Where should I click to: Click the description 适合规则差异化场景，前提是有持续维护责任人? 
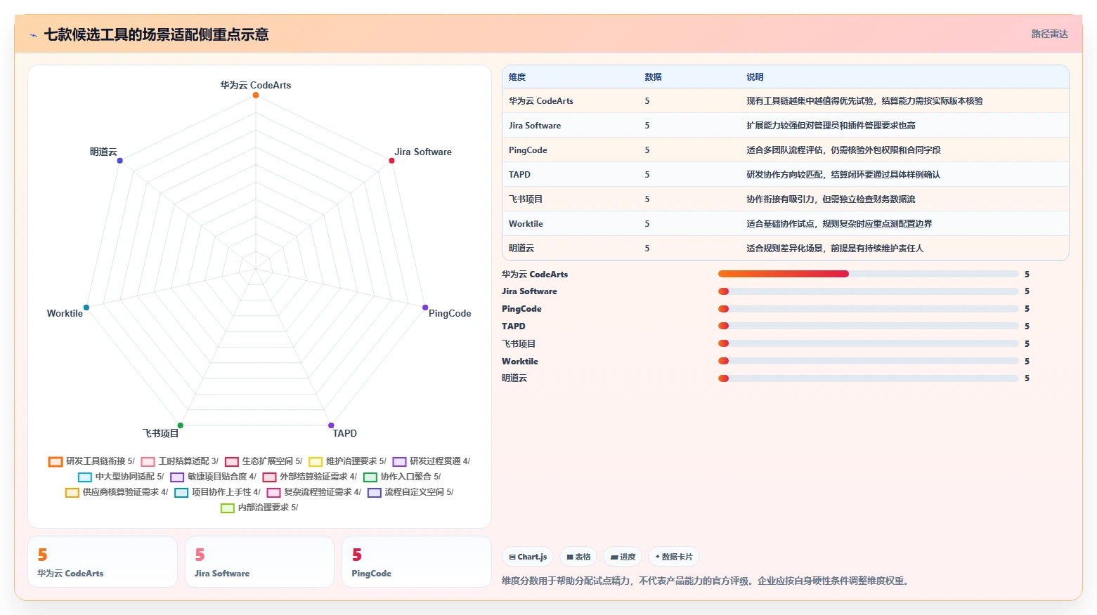coord(835,249)
